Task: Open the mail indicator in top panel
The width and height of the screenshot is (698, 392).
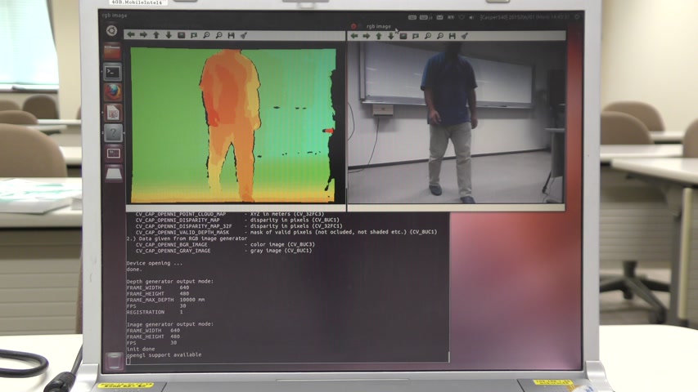Action: coord(439,17)
